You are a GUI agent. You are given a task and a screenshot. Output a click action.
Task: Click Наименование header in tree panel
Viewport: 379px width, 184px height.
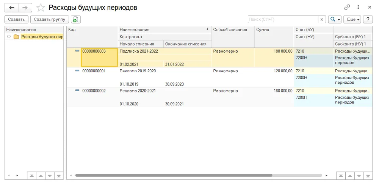point(34,30)
